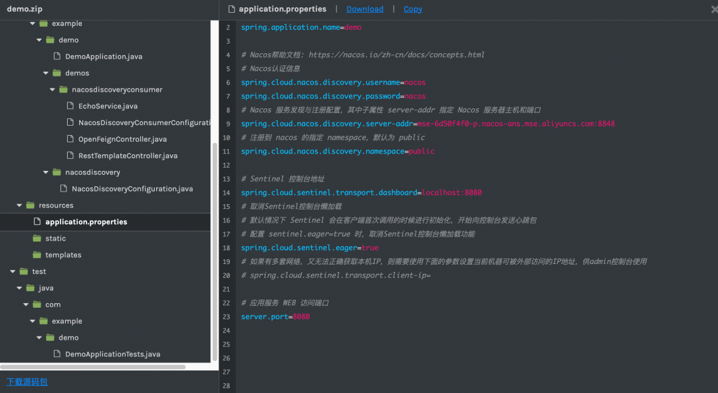This screenshot has width=718, height=393.
Task: Collapse the top example folder arrow
Action: 33,23
